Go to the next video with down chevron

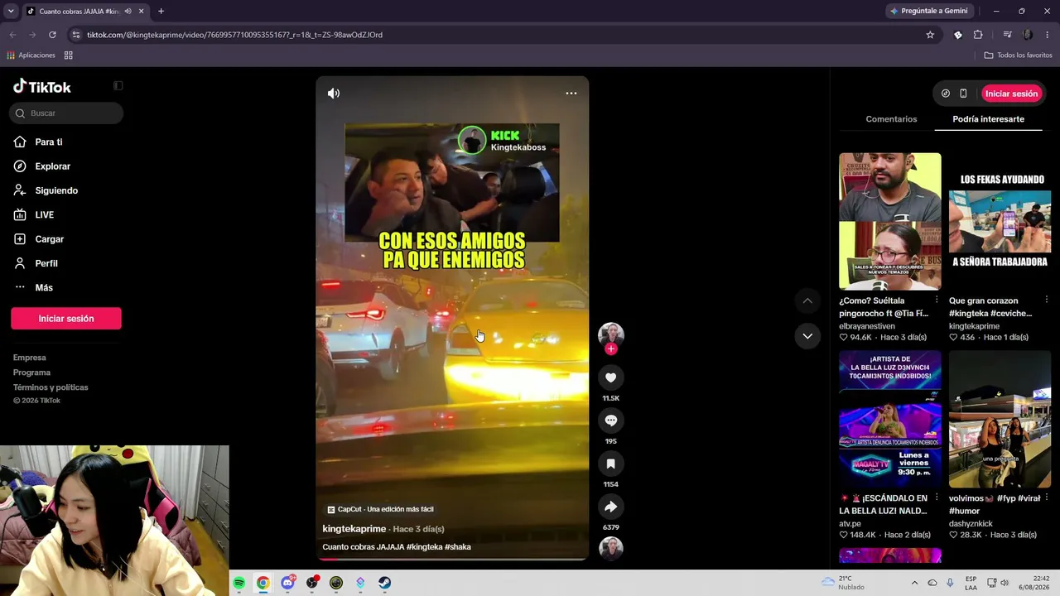click(x=807, y=336)
